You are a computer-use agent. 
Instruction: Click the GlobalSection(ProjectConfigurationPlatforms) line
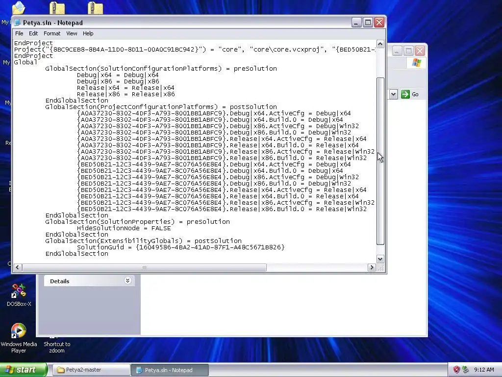point(161,107)
